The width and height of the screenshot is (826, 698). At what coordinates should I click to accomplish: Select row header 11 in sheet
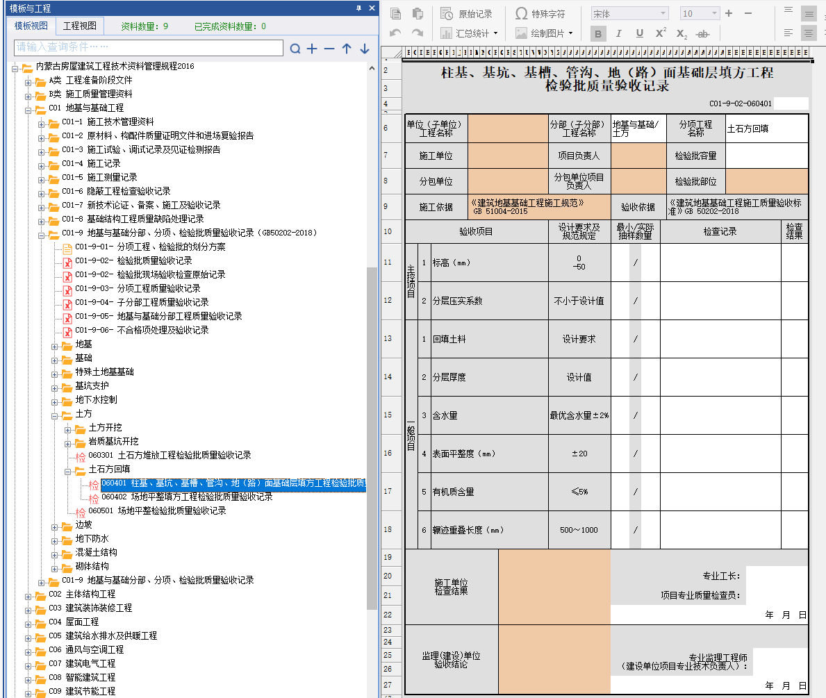(390, 263)
